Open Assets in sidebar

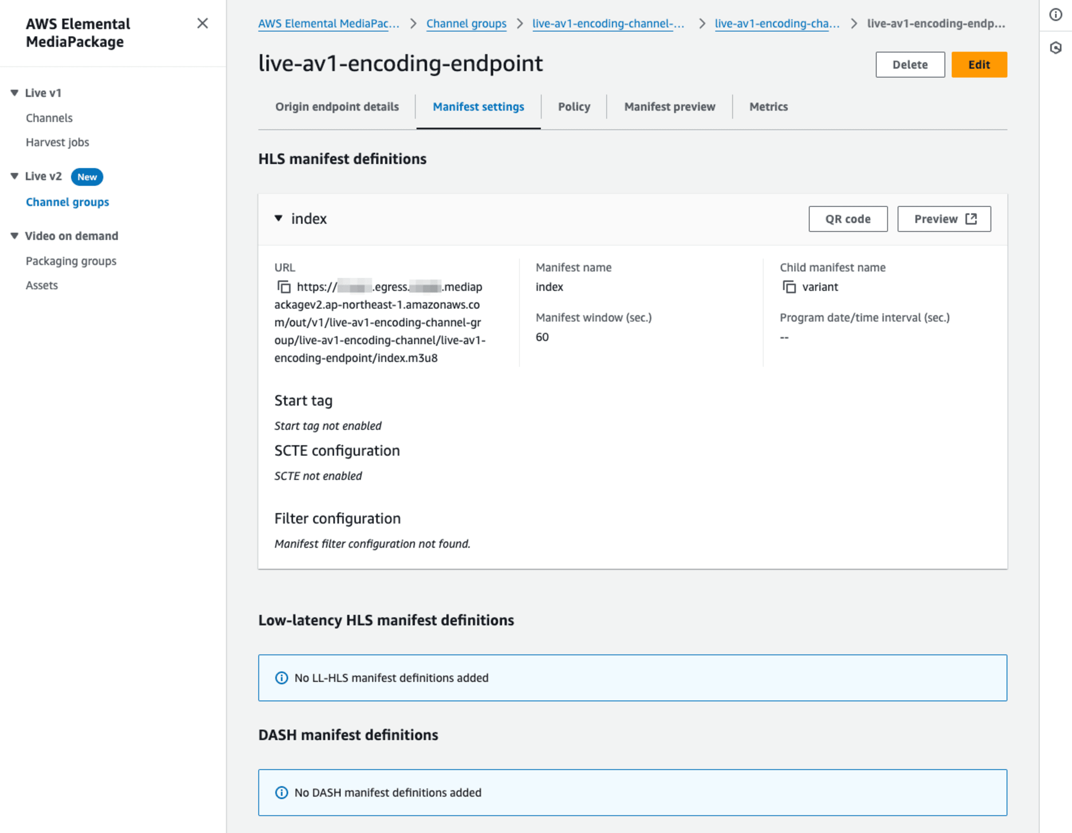[42, 285]
